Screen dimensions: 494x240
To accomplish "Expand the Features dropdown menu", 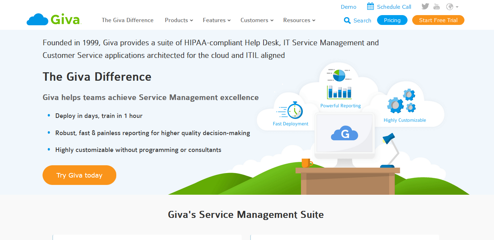I will coord(217,20).
